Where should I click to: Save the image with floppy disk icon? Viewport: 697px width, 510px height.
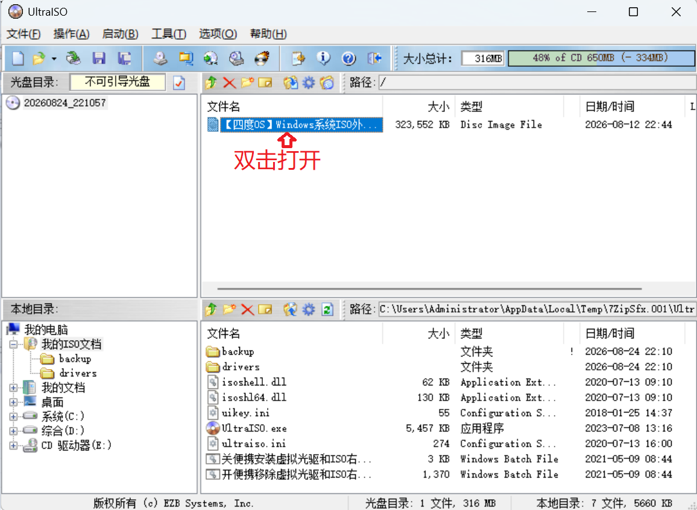99,58
